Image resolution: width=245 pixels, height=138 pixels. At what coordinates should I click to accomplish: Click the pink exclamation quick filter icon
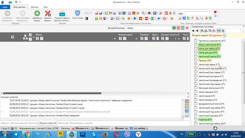click(178, 28)
